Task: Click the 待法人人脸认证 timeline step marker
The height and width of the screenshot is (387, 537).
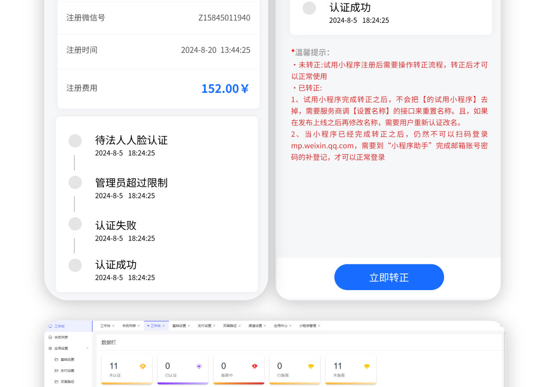Action: [x=75, y=141]
